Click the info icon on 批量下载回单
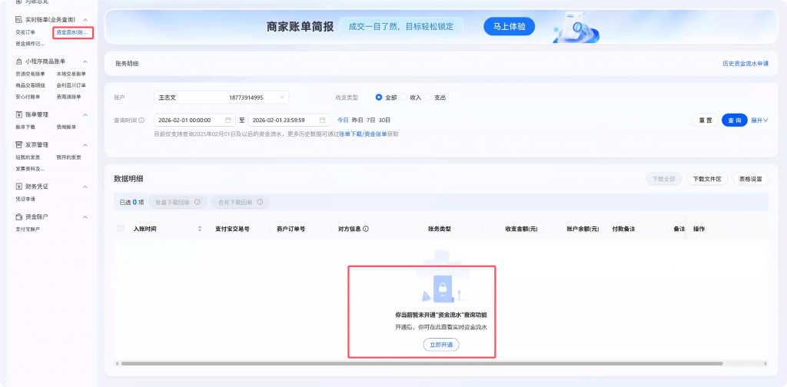This screenshot has height=387, width=787. [198, 202]
